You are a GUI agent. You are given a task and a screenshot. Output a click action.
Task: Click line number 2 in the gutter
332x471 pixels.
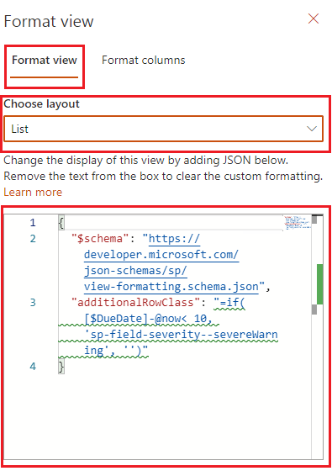coord(33,239)
